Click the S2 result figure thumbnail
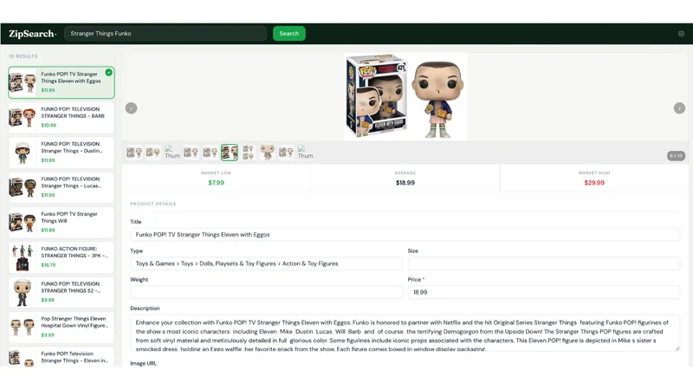693x390 pixels. point(23,292)
